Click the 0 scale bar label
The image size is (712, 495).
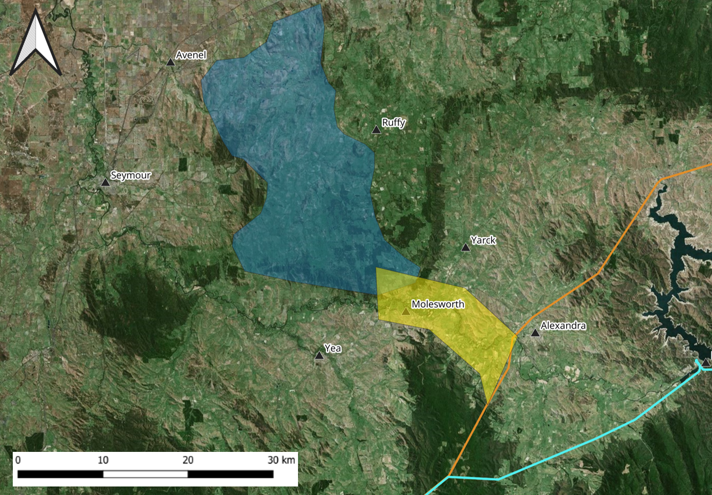point(18,460)
